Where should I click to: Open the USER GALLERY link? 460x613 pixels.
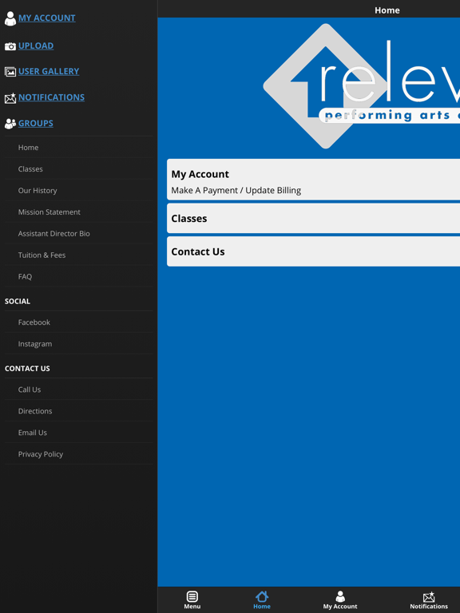(49, 71)
